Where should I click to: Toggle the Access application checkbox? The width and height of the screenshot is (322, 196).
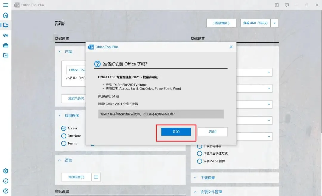point(64,128)
